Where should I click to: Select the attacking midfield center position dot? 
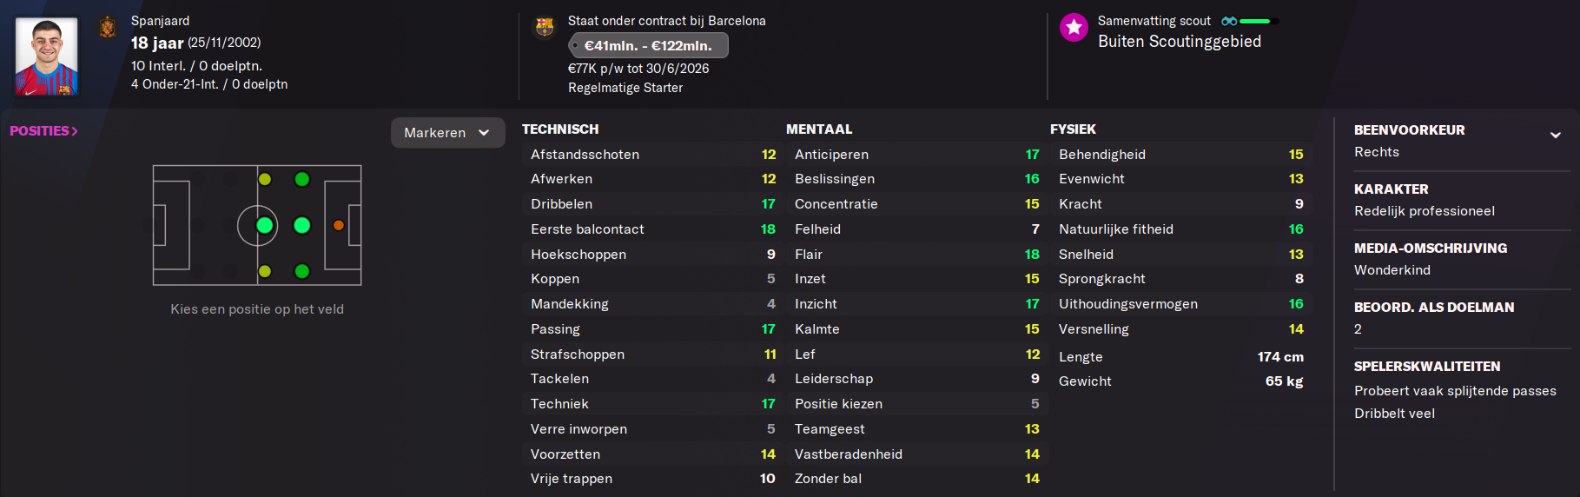(302, 226)
